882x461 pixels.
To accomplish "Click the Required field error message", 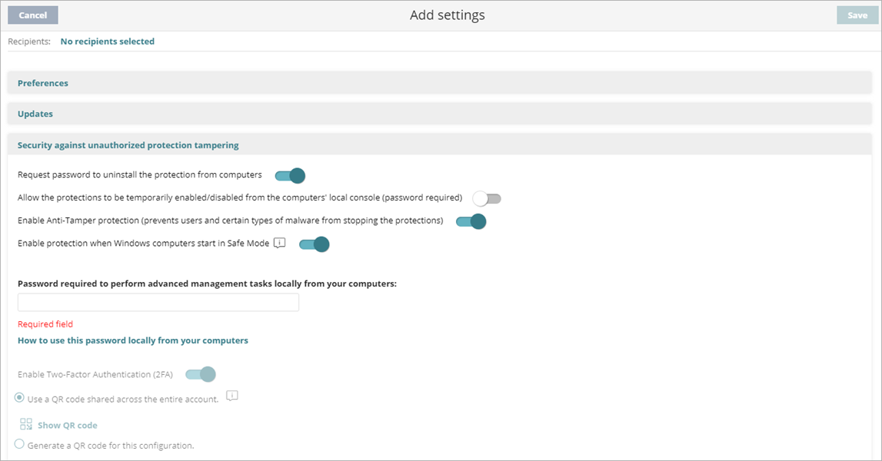I will pyautogui.click(x=45, y=323).
